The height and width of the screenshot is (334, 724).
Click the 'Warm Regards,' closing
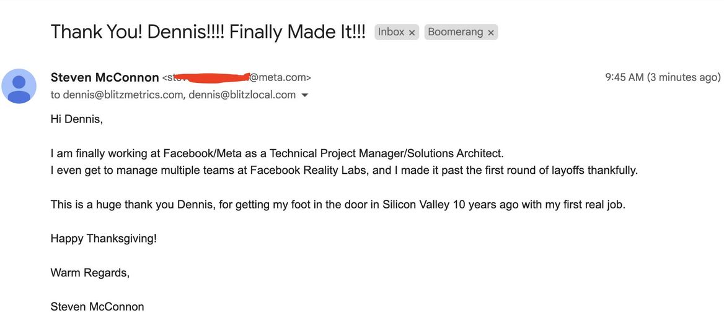coord(90,273)
